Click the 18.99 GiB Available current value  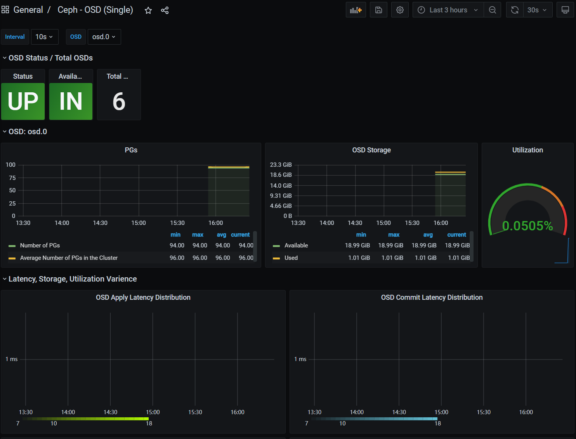[x=457, y=245]
